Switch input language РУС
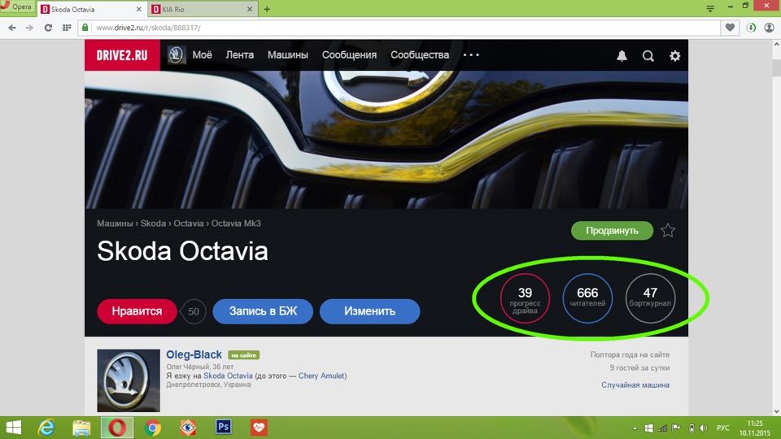The image size is (781, 439). [722, 428]
